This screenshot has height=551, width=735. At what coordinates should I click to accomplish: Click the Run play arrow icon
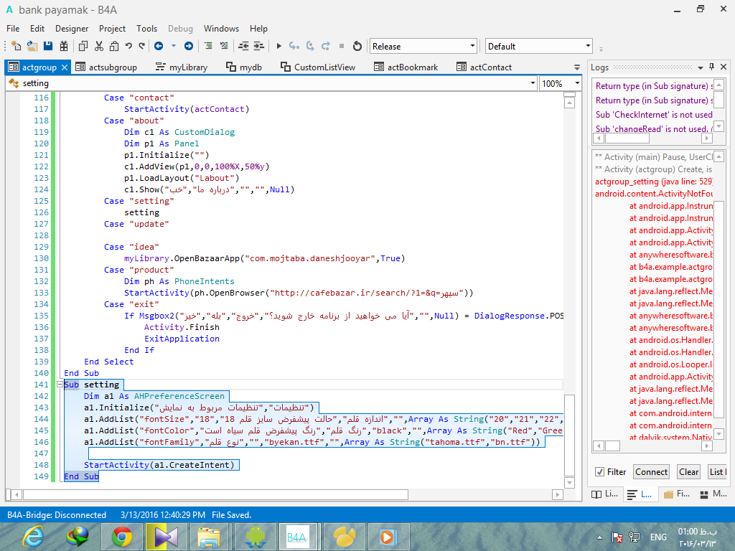click(x=278, y=46)
